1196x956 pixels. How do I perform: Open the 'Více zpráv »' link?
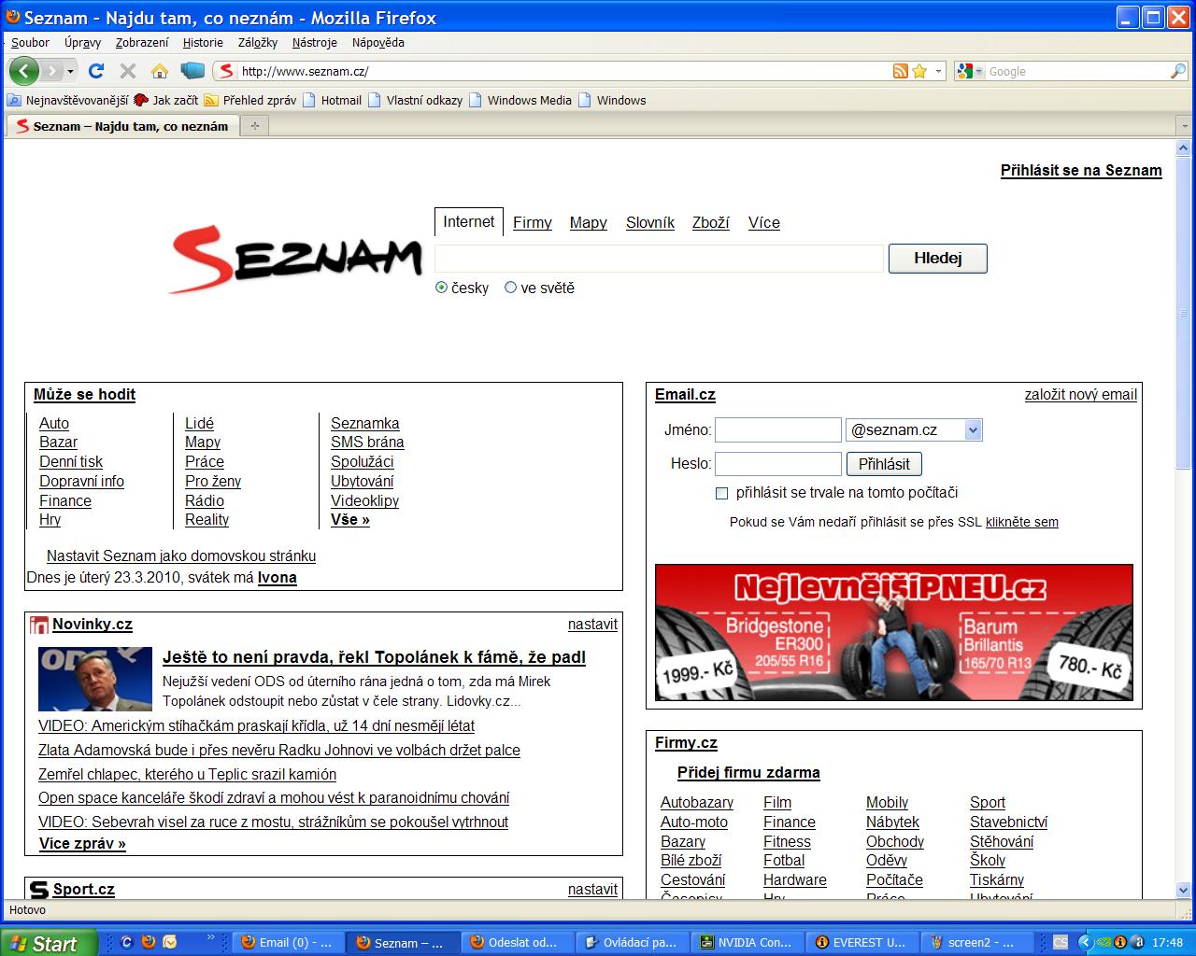pyautogui.click(x=82, y=843)
